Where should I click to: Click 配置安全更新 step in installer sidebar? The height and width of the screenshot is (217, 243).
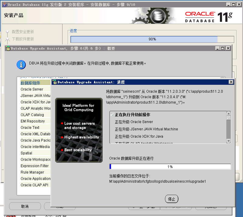pyautogui.click(x=23, y=32)
